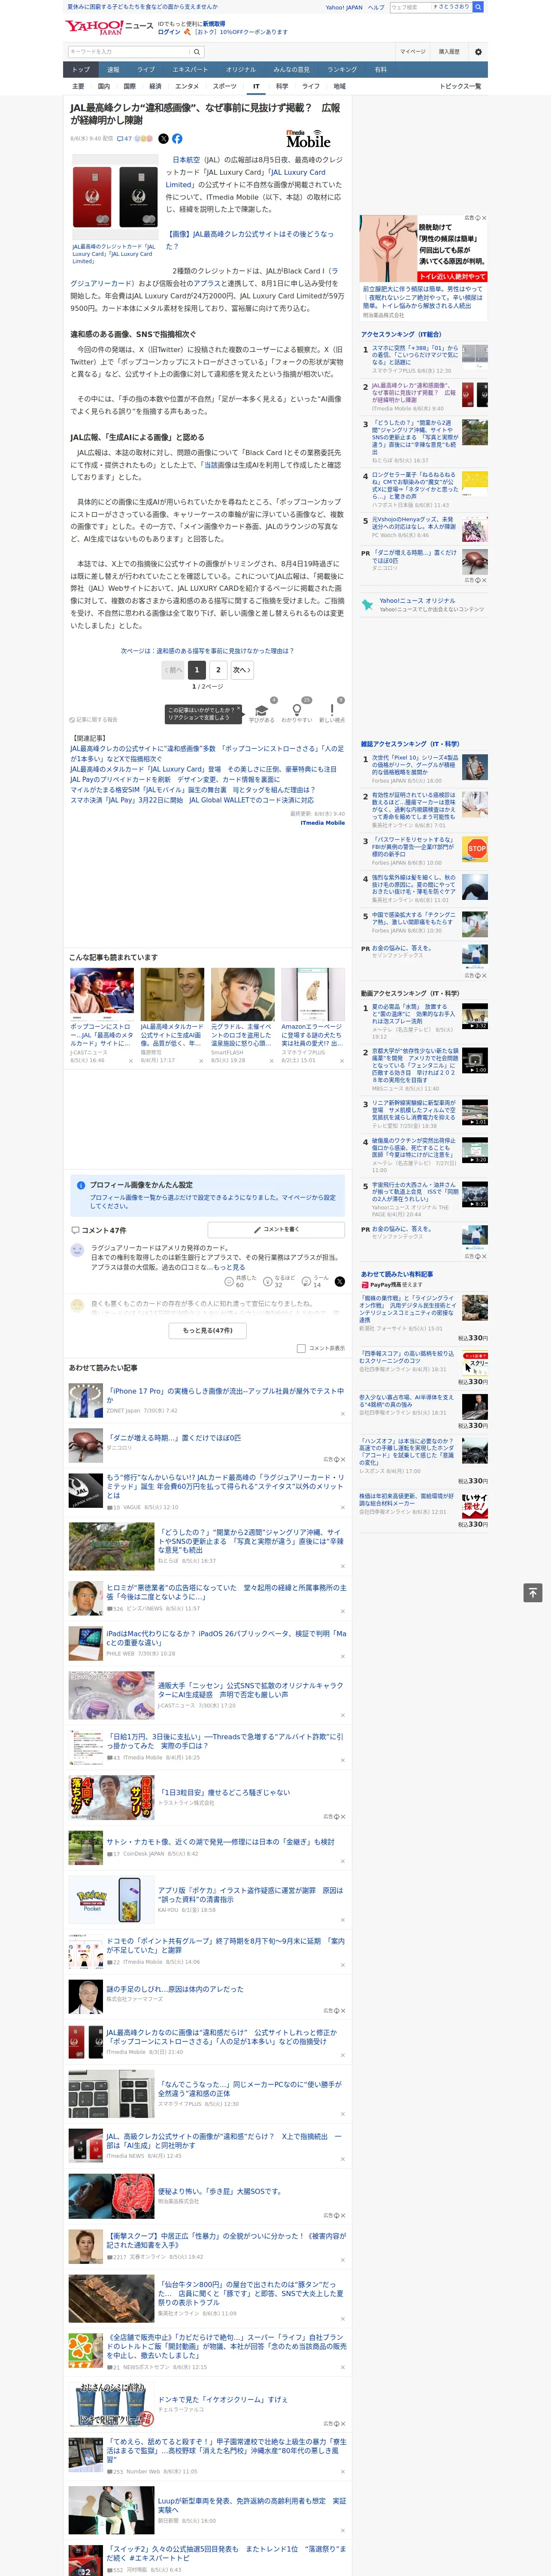This screenshot has width=551, height=2576.
Task: Open the settings gear icon
Action: click(x=478, y=52)
